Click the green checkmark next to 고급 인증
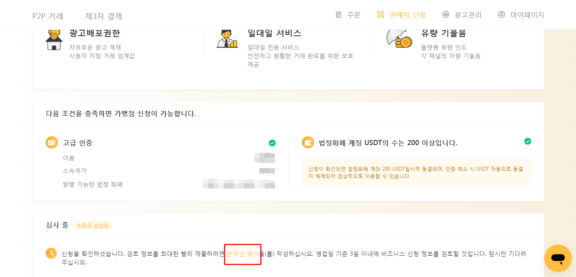 point(272,143)
